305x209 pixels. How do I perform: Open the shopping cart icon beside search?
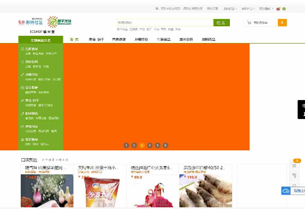point(249,22)
